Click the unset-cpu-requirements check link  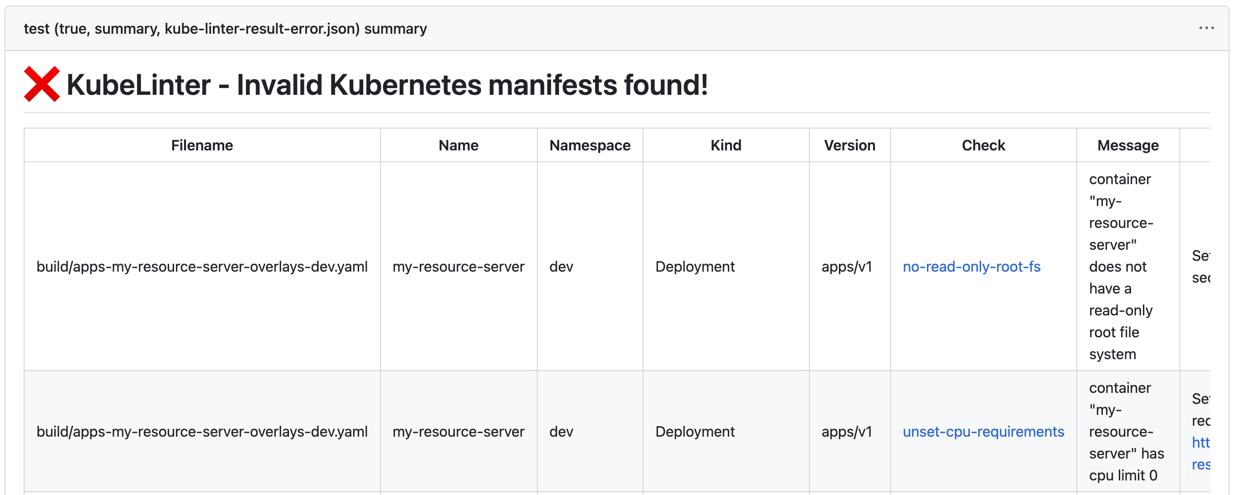click(x=983, y=432)
